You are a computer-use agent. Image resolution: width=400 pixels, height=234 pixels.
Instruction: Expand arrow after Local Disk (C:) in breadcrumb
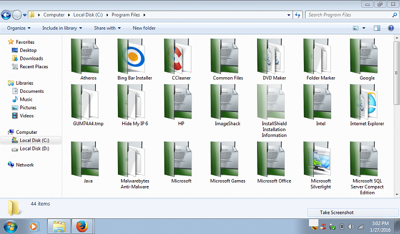point(107,15)
